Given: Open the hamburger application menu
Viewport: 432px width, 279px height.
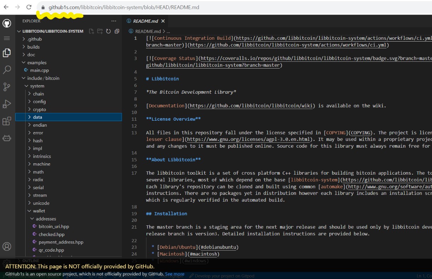Looking at the screenshot, I should point(7,38).
